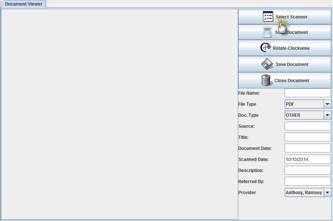Screen dimensions: 333x221
Task: Click the Rotate-Clockwise arrow icon
Action: point(266,48)
